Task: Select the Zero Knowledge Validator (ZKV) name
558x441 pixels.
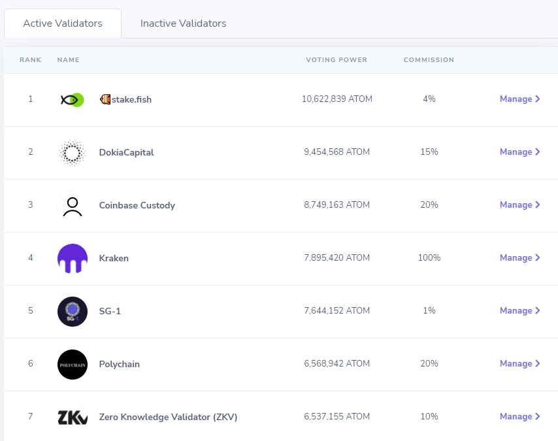Action: pos(167,417)
